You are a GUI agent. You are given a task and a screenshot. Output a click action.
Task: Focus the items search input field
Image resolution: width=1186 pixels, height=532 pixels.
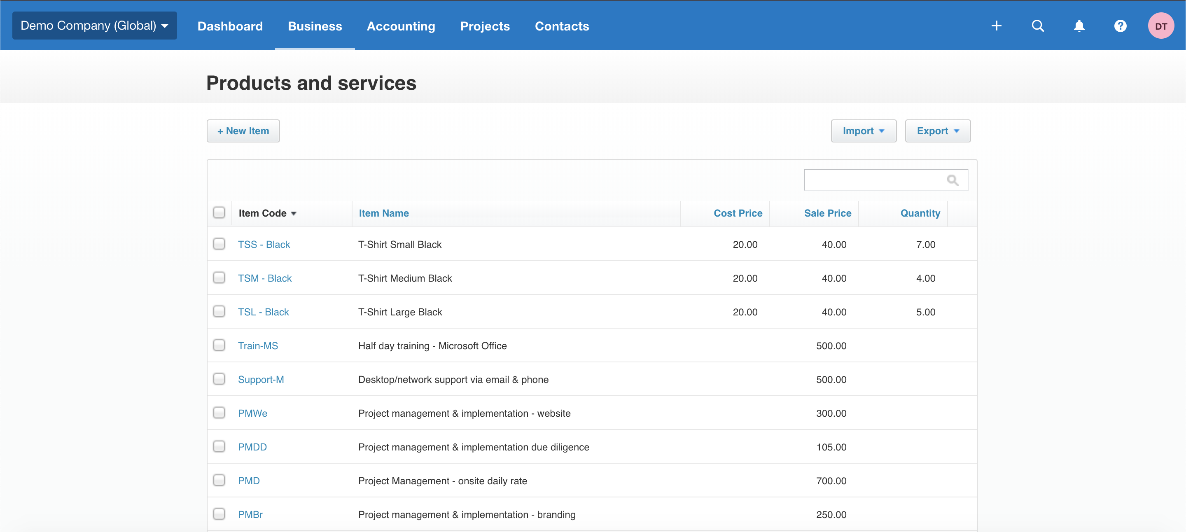(x=873, y=180)
